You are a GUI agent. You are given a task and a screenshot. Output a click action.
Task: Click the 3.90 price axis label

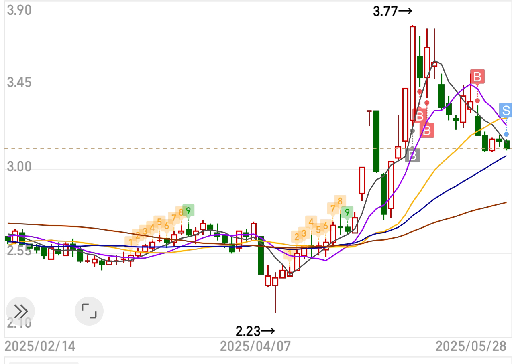19,10
